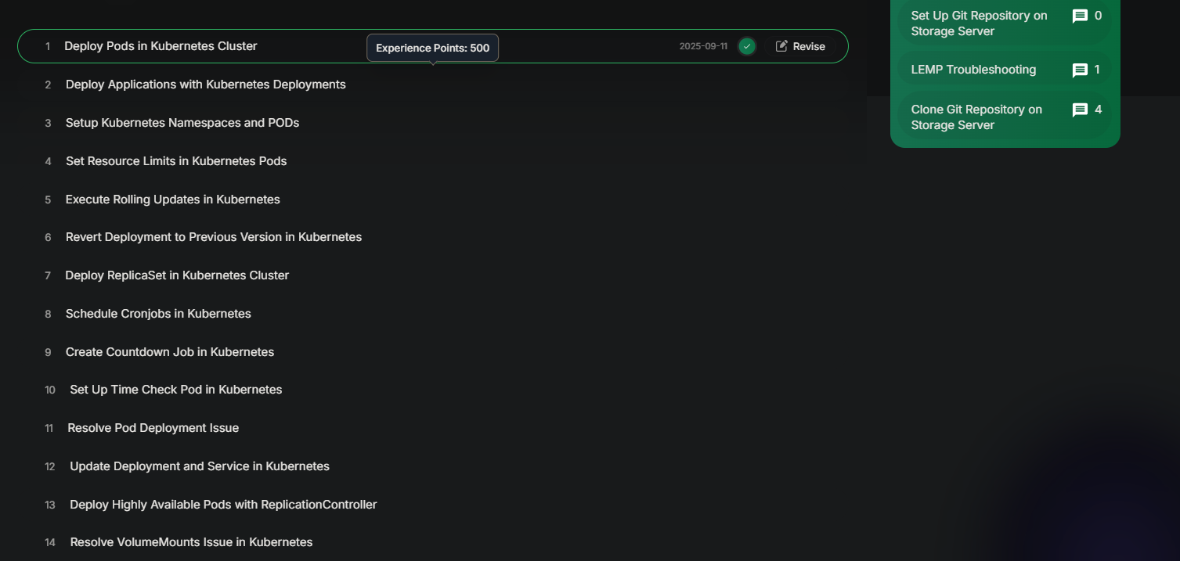This screenshot has width=1180, height=561.
Task: Open the LEMP Troubleshooting discussion
Action: pyautogui.click(x=973, y=70)
